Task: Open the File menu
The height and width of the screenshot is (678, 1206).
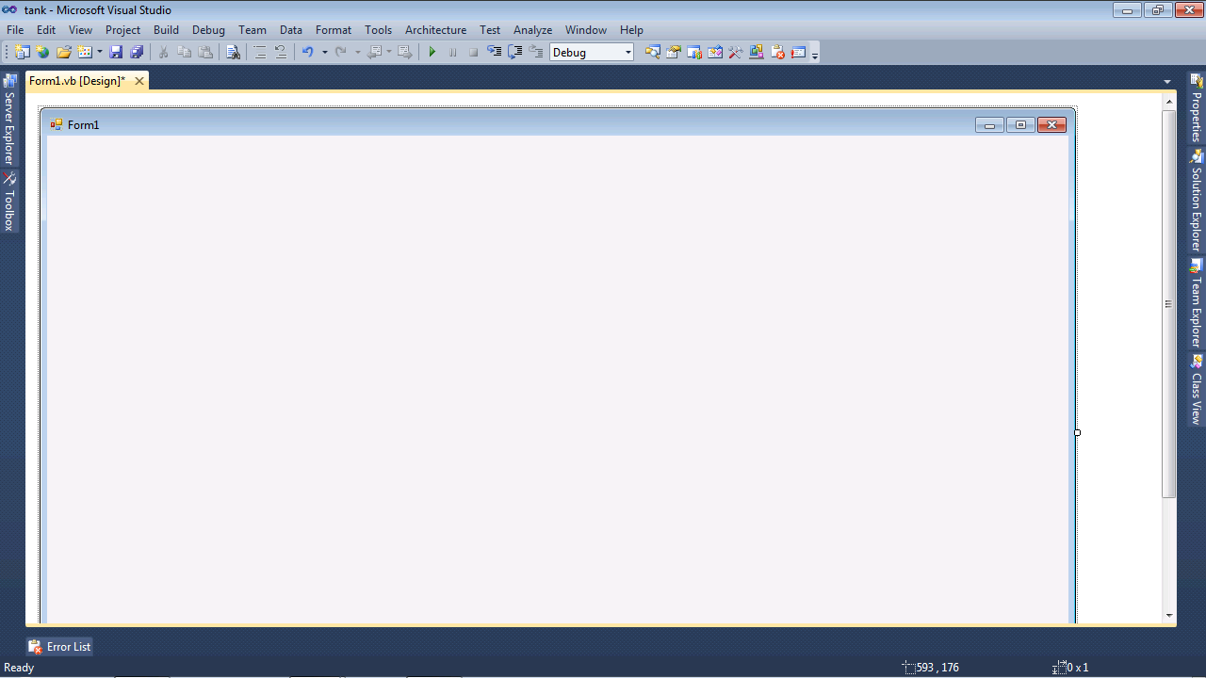Action: tap(15, 30)
